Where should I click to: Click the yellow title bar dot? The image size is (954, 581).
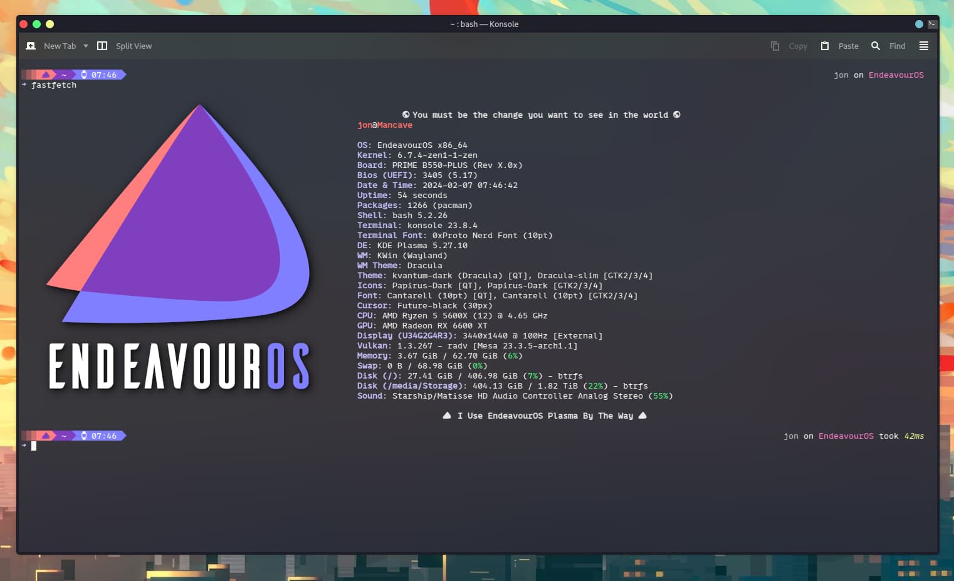coord(50,24)
